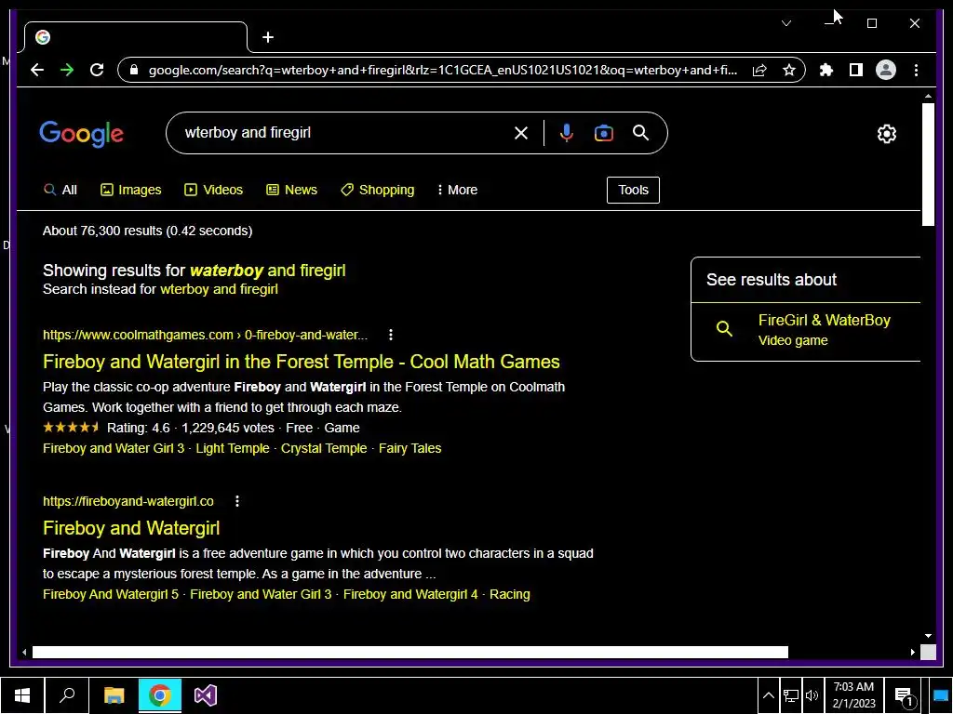
Task: Bookmark this page with the star
Action: tap(789, 70)
